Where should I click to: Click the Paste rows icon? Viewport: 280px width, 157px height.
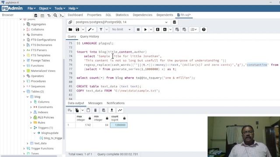coord(88,110)
